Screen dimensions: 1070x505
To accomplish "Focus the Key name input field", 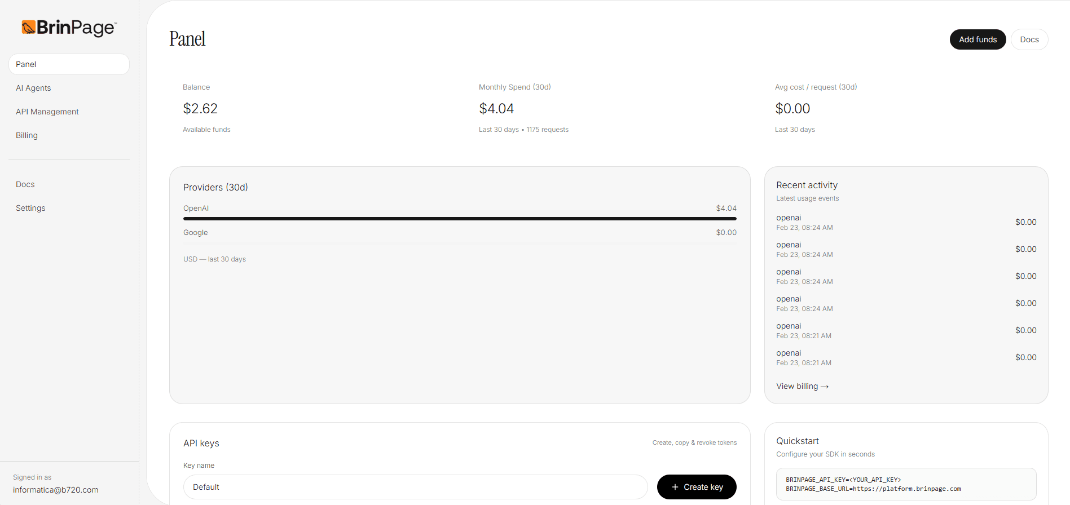I will click(415, 487).
